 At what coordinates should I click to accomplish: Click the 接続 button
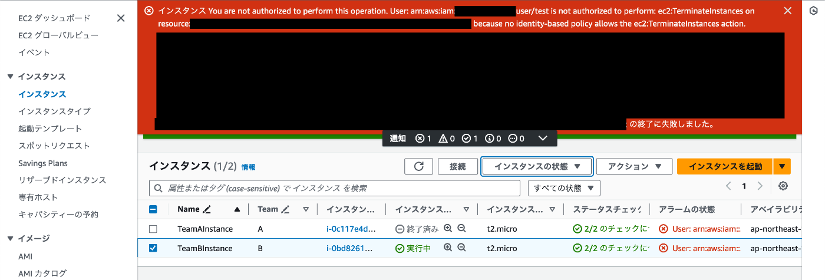[x=457, y=166]
